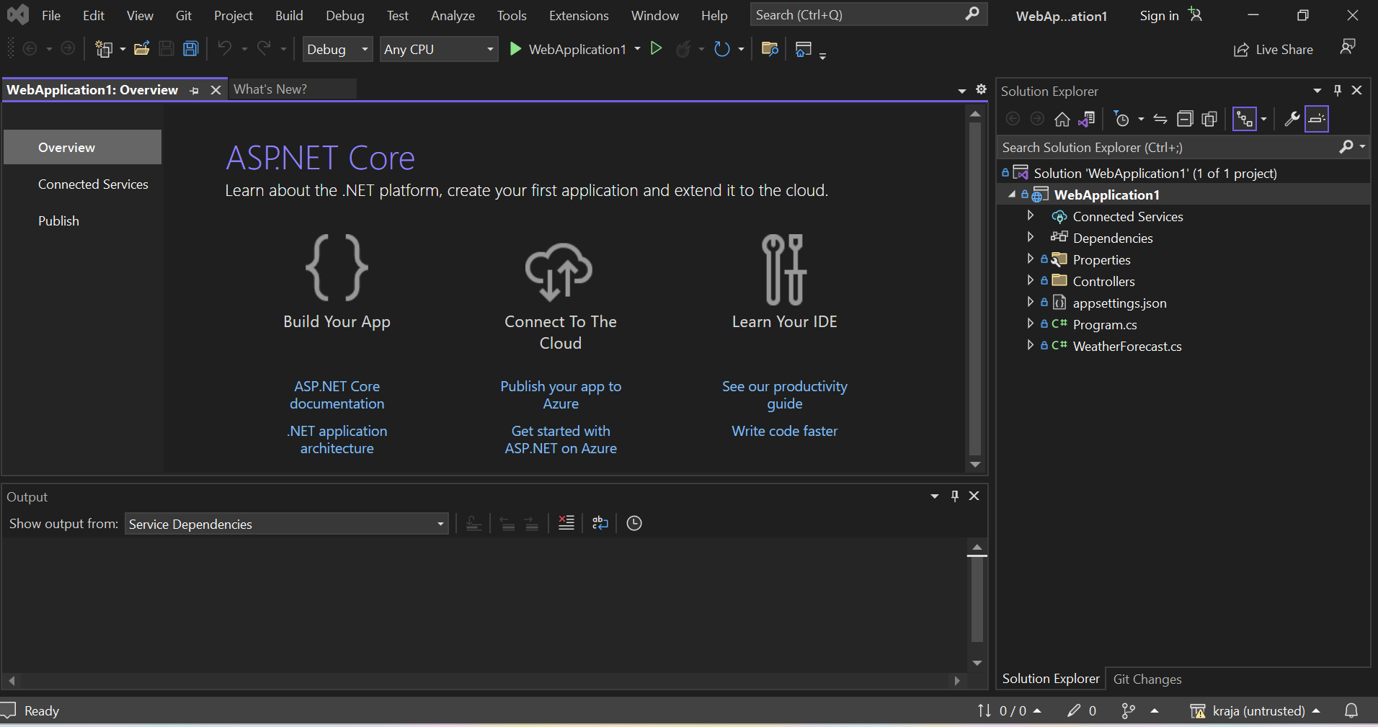Expand the Dependencies tree node
The image size is (1378, 727).
pyautogui.click(x=1031, y=236)
